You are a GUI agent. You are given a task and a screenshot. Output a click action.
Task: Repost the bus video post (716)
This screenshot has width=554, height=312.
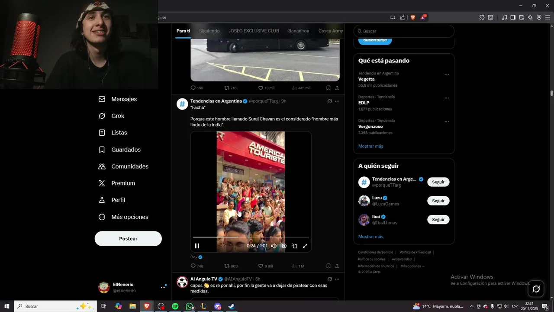coord(230,88)
